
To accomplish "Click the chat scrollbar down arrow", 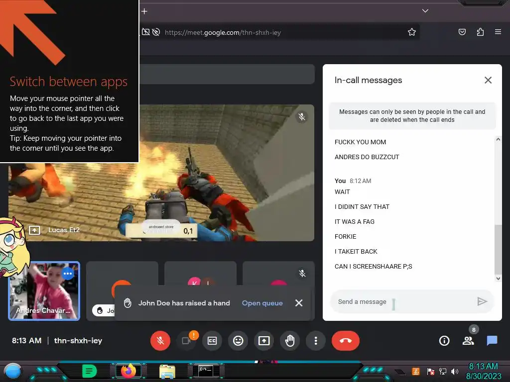I will point(498,278).
